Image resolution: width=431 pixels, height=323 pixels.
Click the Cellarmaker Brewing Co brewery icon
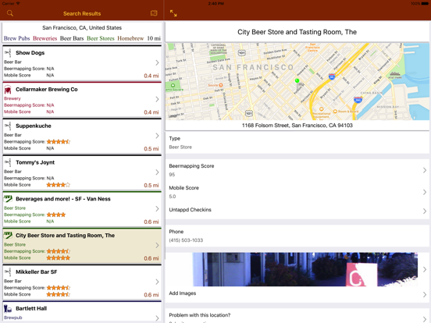point(8,89)
